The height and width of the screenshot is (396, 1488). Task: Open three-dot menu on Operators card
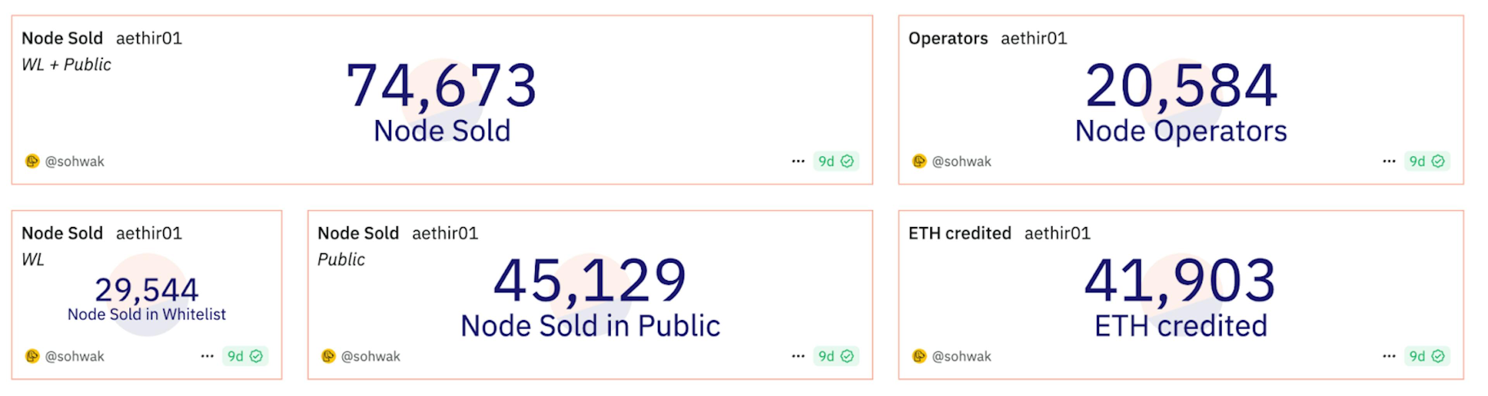coord(1389,161)
